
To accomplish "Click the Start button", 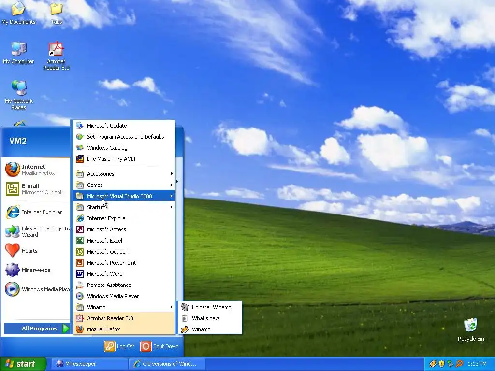I will click(x=23, y=364).
